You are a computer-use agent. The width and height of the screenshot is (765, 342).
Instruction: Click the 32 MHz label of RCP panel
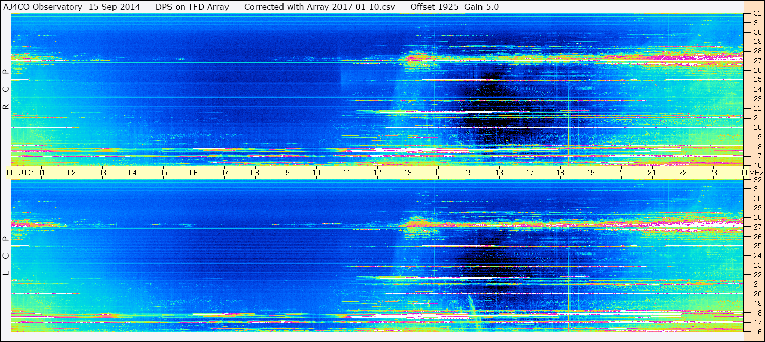(757, 14)
